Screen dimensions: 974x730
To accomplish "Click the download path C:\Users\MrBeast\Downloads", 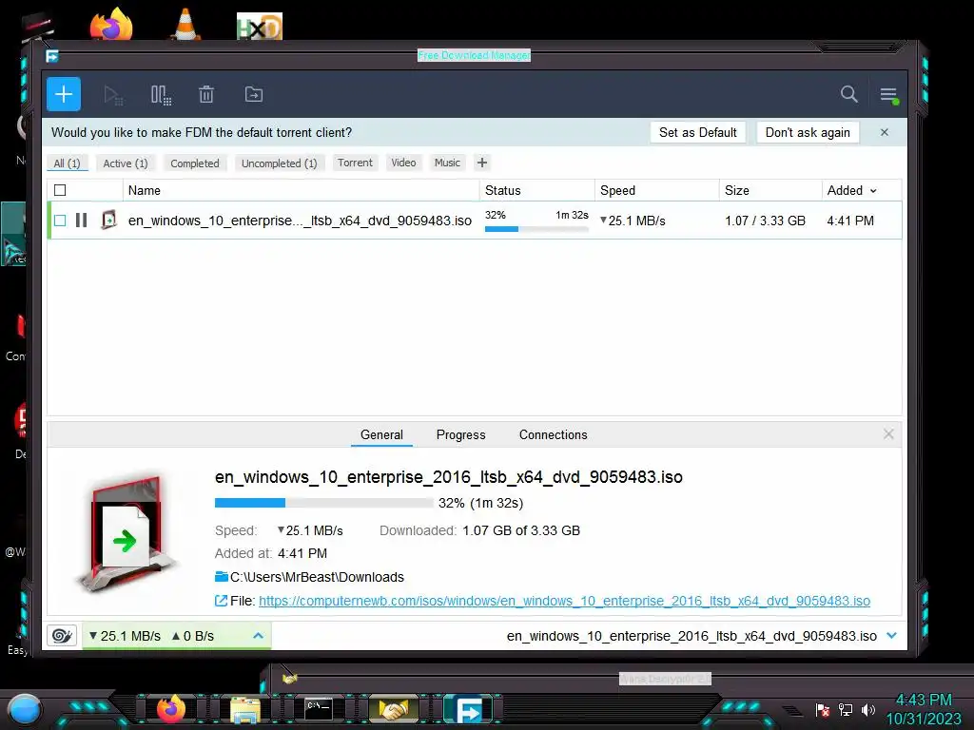I will pos(317,577).
